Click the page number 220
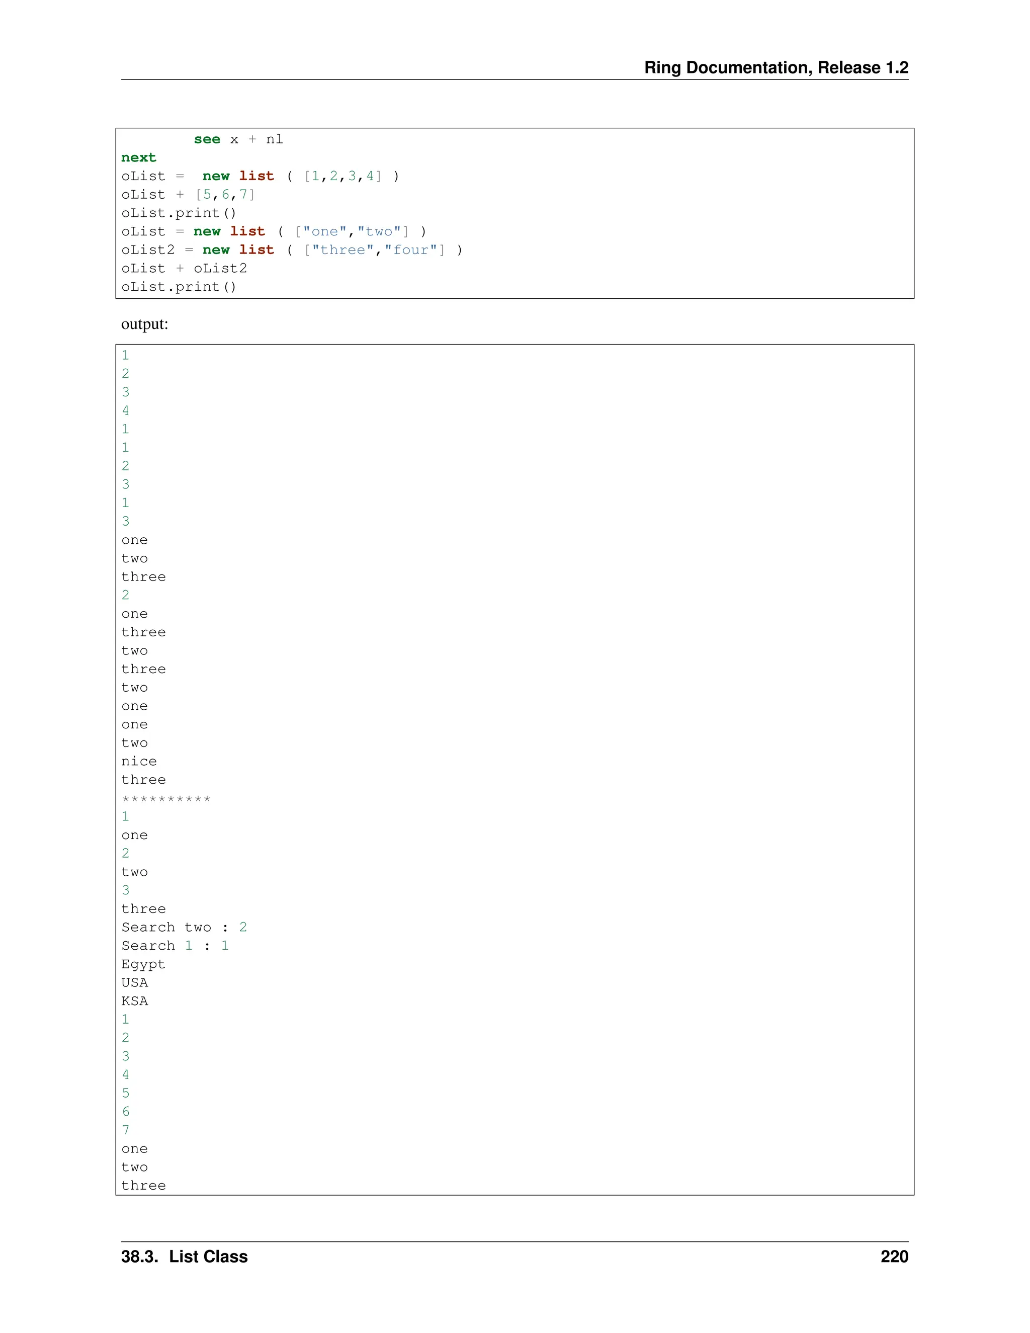 (x=894, y=1257)
